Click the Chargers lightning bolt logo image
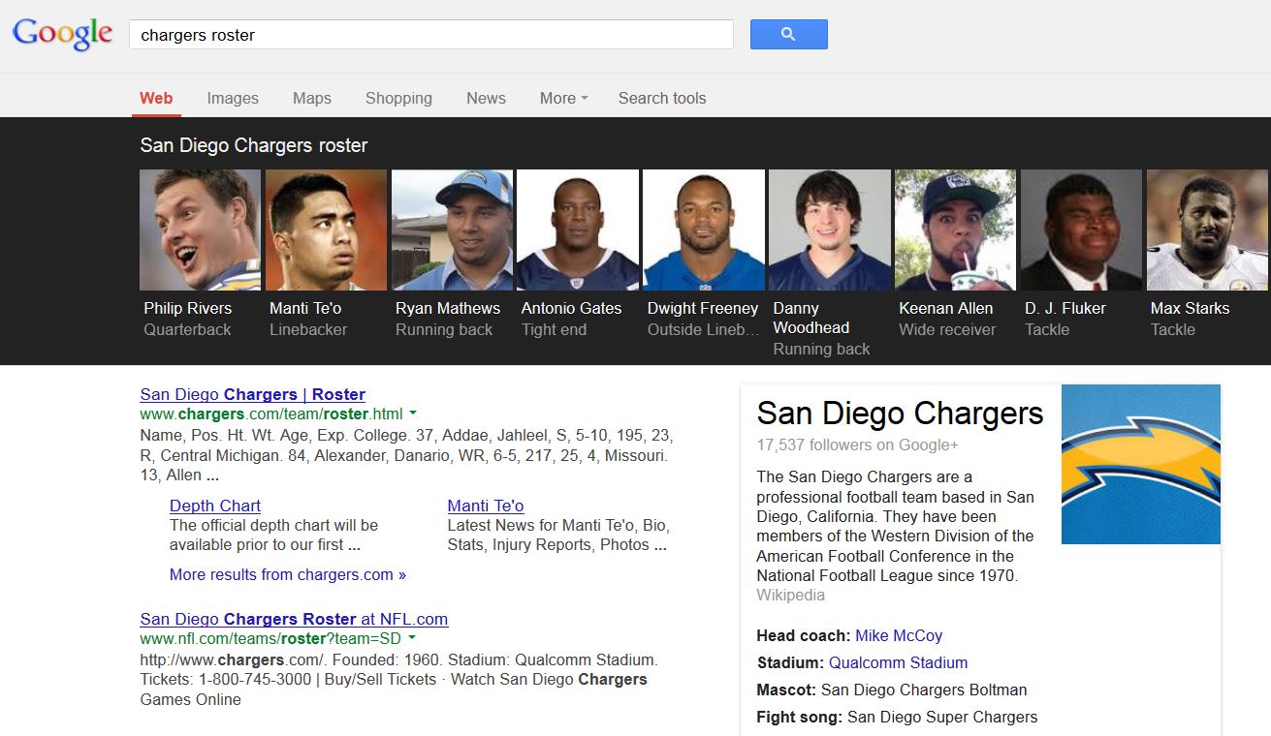This screenshot has height=736, width=1271. 1141,464
